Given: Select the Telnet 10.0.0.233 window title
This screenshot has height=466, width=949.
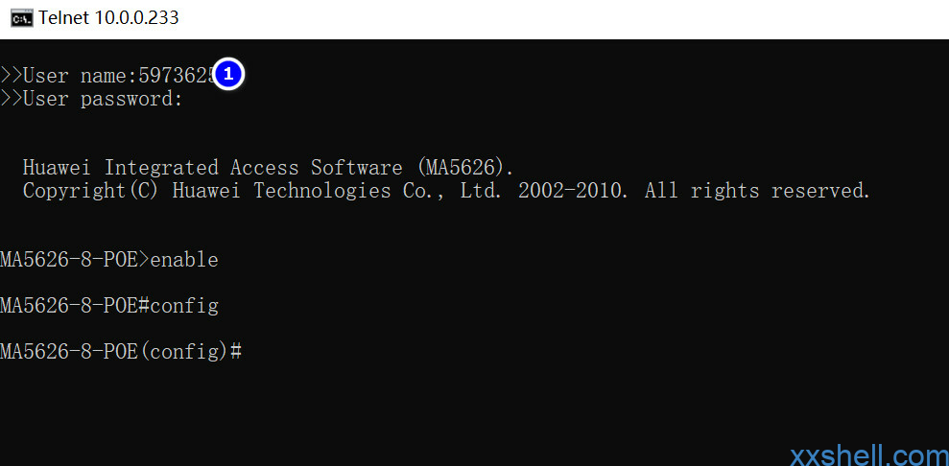Looking at the screenshot, I should (x=108, y=18).
